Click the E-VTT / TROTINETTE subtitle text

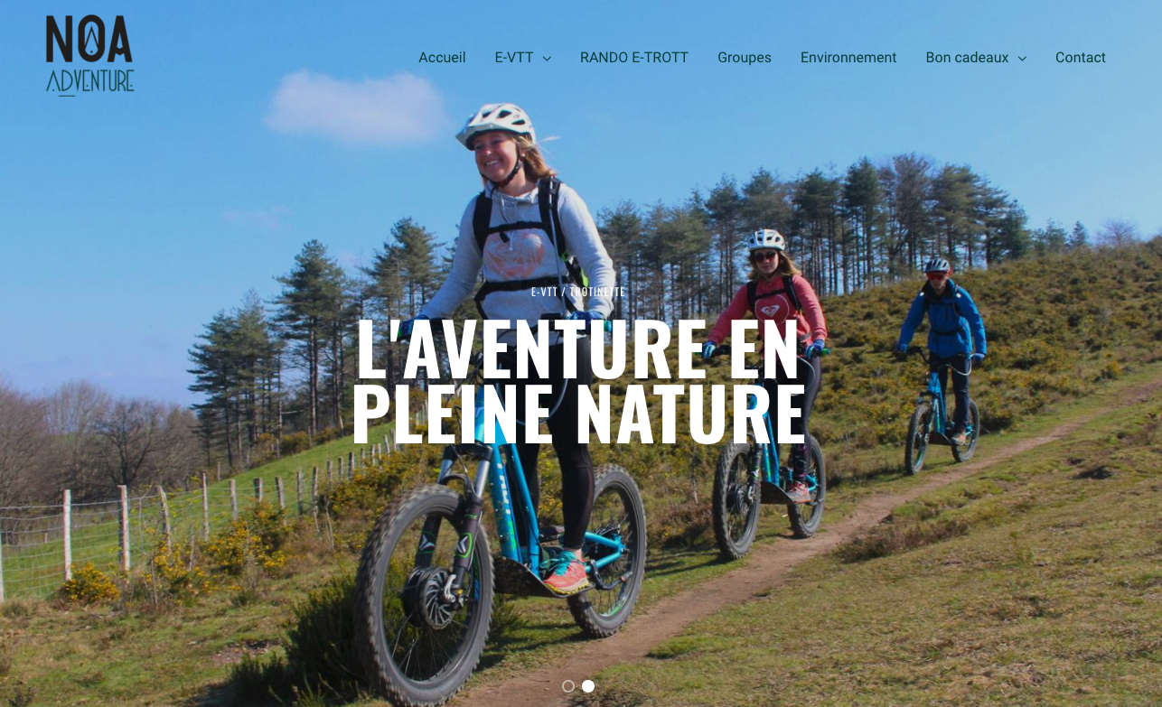pos(578,292)
